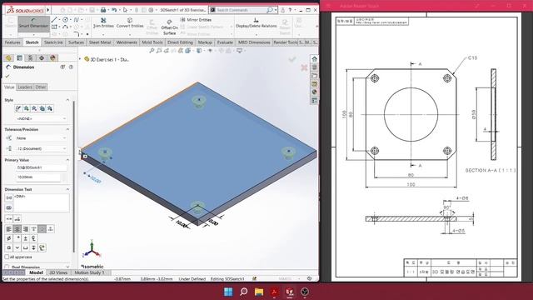Viewport: 533px width, 300px height.
Task: Click the Undo icon in title bar
Action: [114, 10]
